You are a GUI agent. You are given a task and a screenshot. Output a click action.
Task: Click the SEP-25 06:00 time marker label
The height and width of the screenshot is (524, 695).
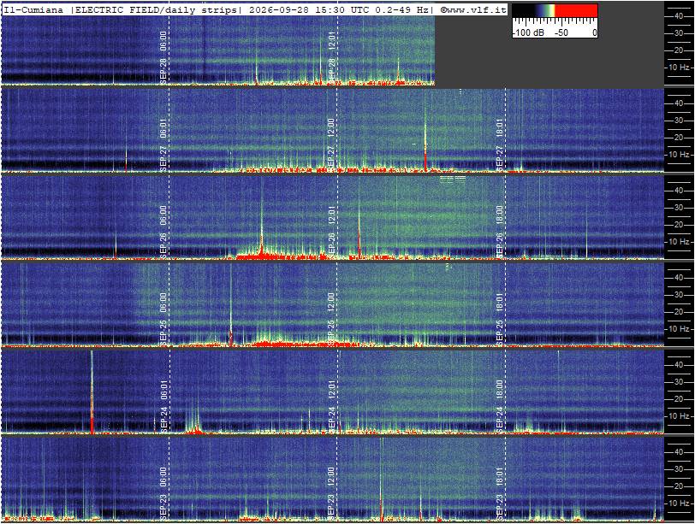point(163,319)
